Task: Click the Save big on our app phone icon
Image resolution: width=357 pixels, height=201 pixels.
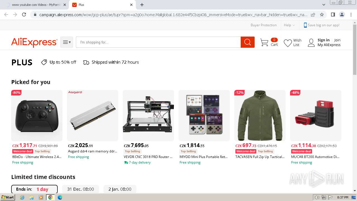Action: point(305,25)
